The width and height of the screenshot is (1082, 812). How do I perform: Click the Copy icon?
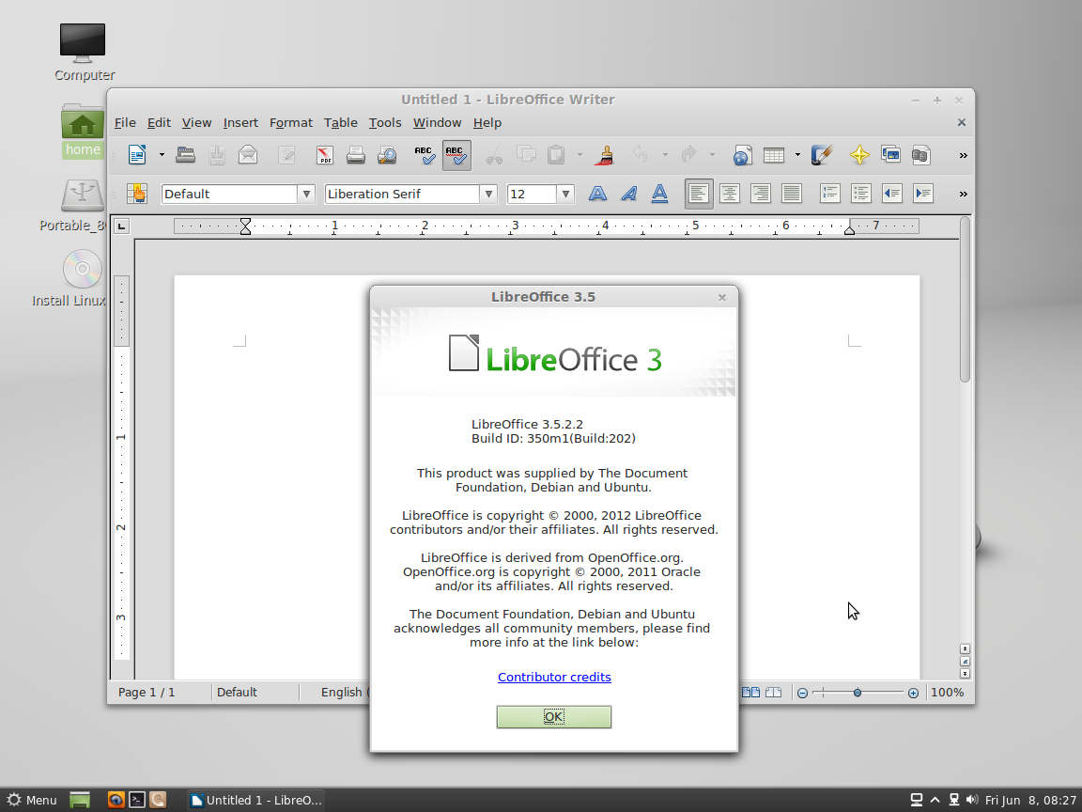pos(527,155)
